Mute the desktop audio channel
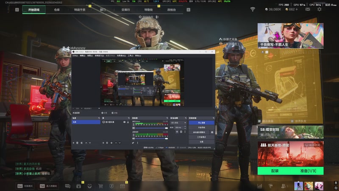Image resolution: width=339 pixels, height=191 pixels. tap(133, 138)
